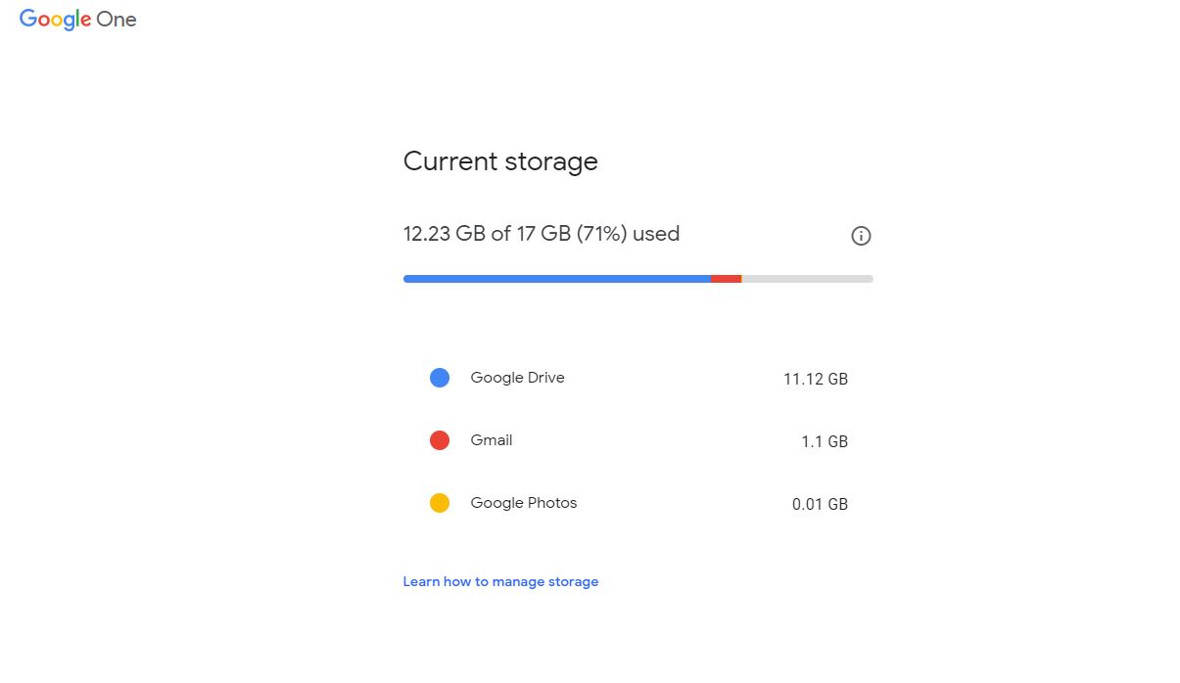This screenshot has height=683, width=1180.
Task: Click the red Gmail segment of the storage bar
Action: tap(727, 278)
